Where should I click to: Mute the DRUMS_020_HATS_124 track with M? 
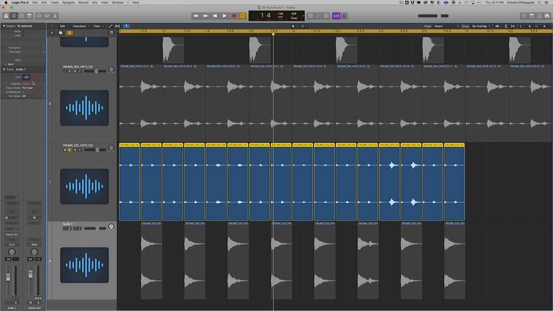65,150
